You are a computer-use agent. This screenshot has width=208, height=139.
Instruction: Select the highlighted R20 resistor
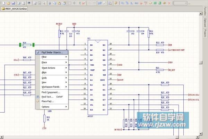(x=27, y=45)
